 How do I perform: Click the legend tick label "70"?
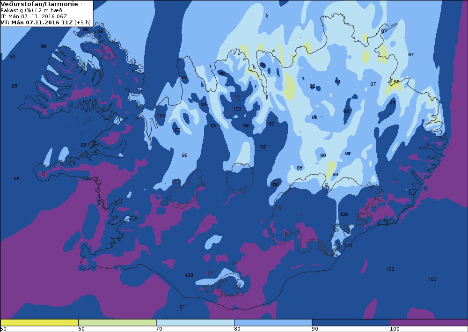[159, 329]
